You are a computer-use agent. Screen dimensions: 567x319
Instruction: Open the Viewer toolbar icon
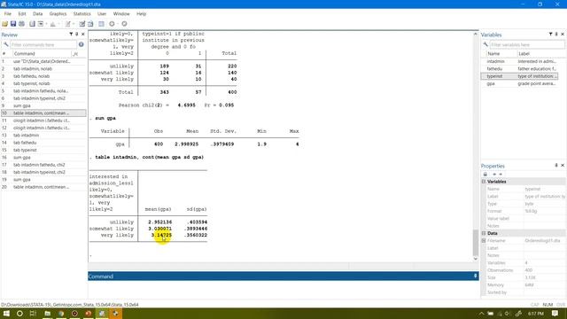(41, 24)
